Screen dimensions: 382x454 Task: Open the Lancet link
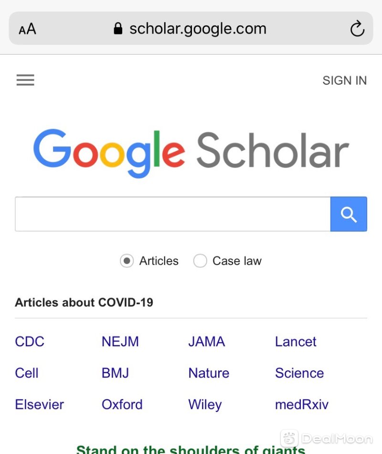click(296, 342)
